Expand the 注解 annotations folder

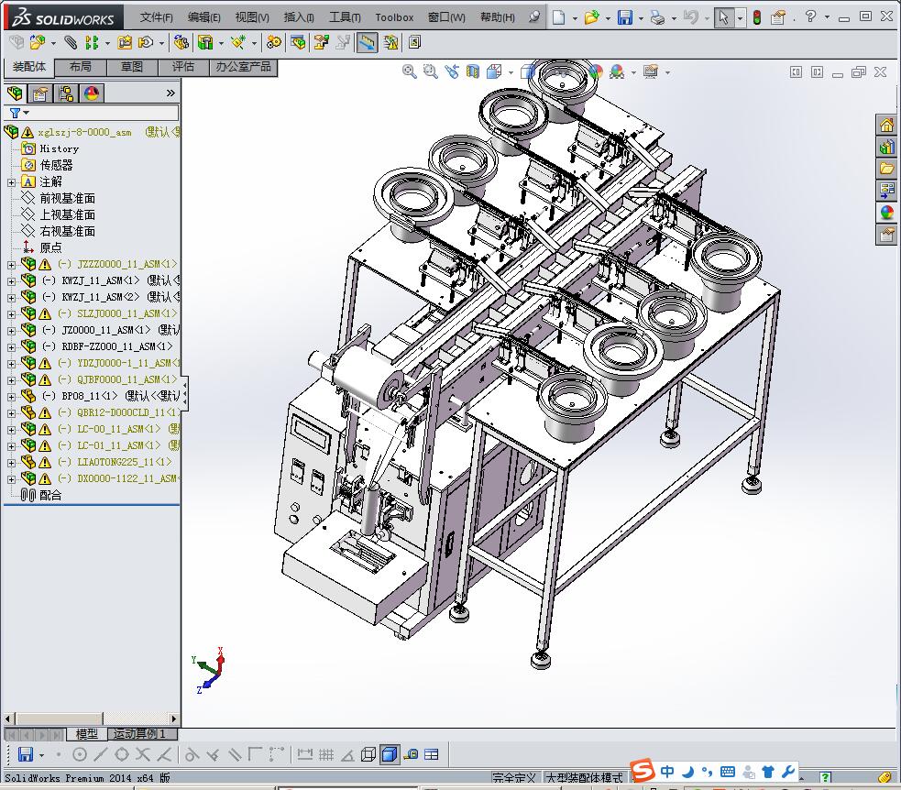(x=11, y=181)
